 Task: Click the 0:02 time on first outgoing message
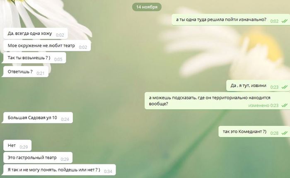pos(274,21)
